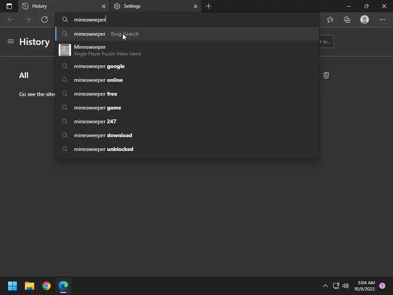Open network status tray icon
Image resolution: width=393 pixels, height=295 pixels.
pos(336,286)
